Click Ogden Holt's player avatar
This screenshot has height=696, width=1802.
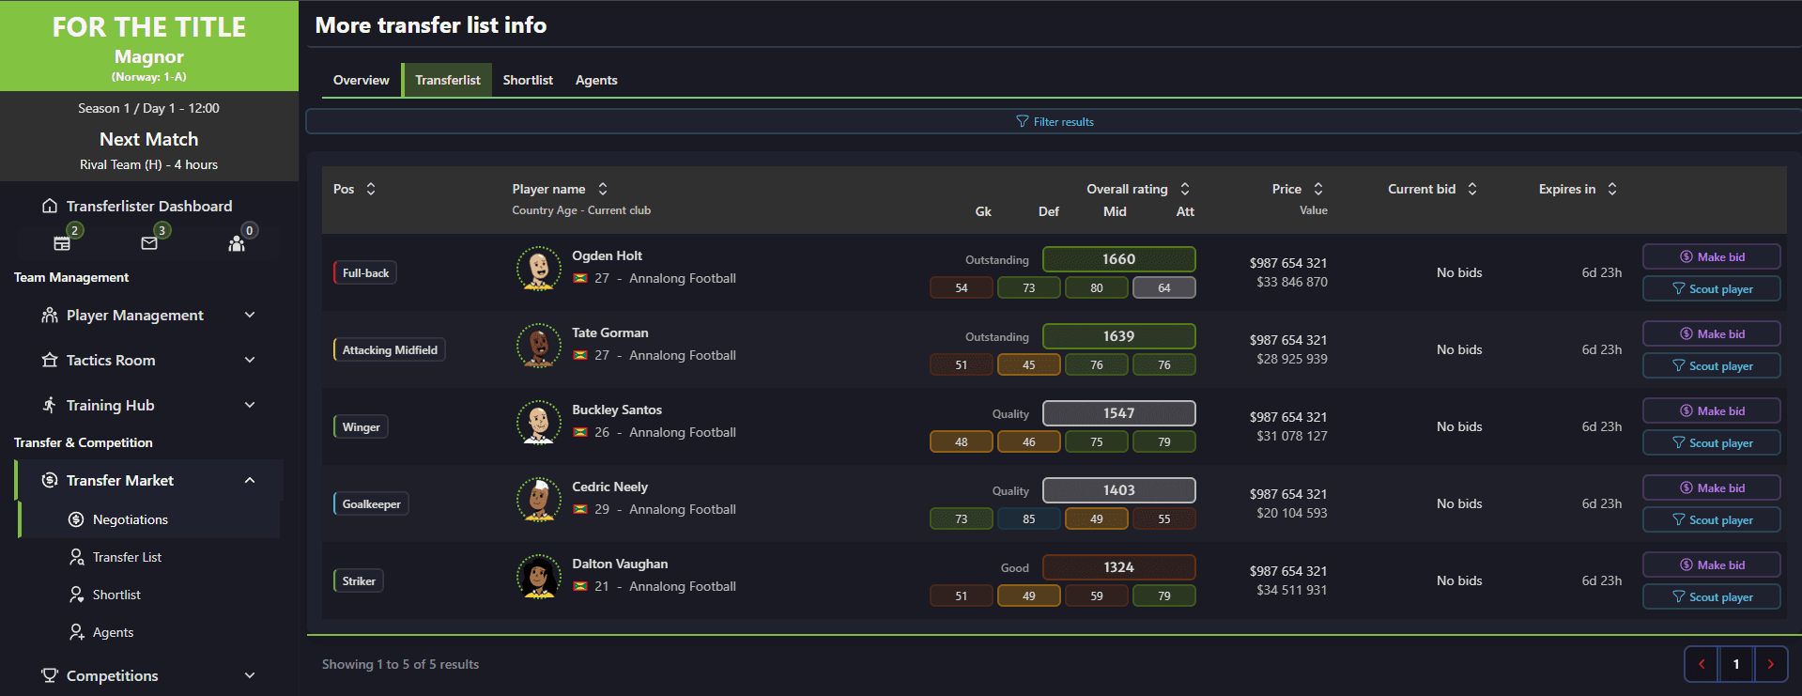539,269
